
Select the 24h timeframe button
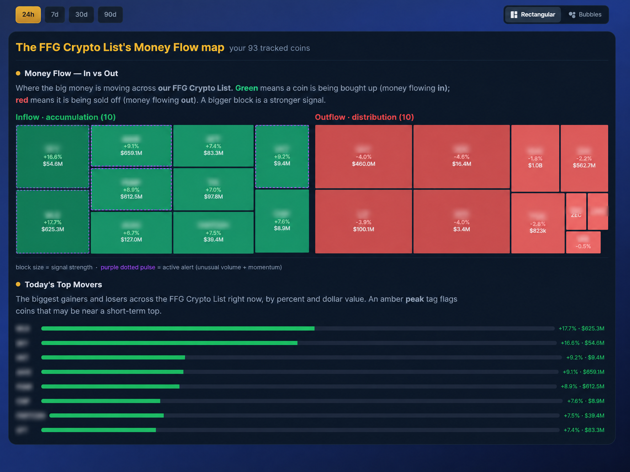[x=28, y=14]
